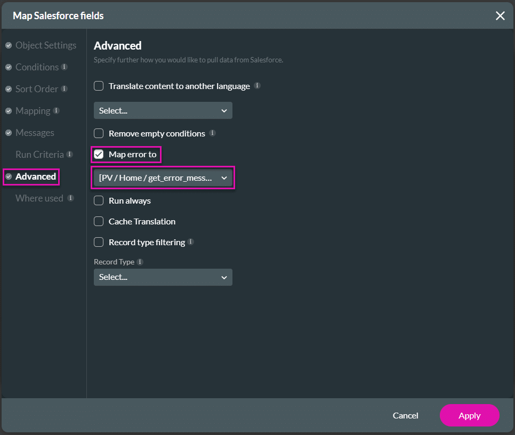Click info icon beside Record type filtering
This screenshot has width=515, height=435.
click(x=191, y=242)
